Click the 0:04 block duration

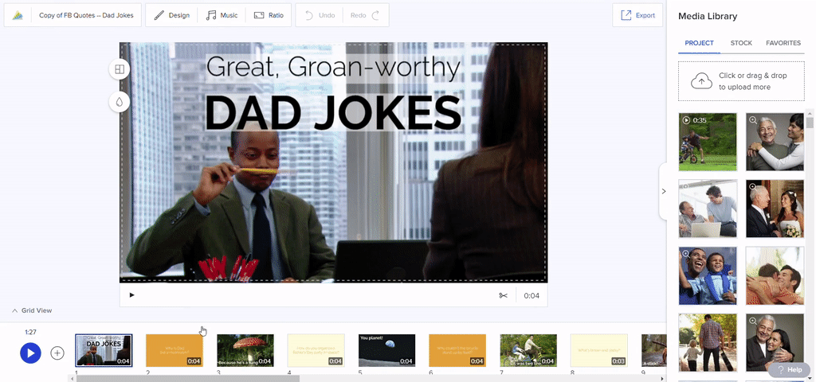[x=532, y=296]
